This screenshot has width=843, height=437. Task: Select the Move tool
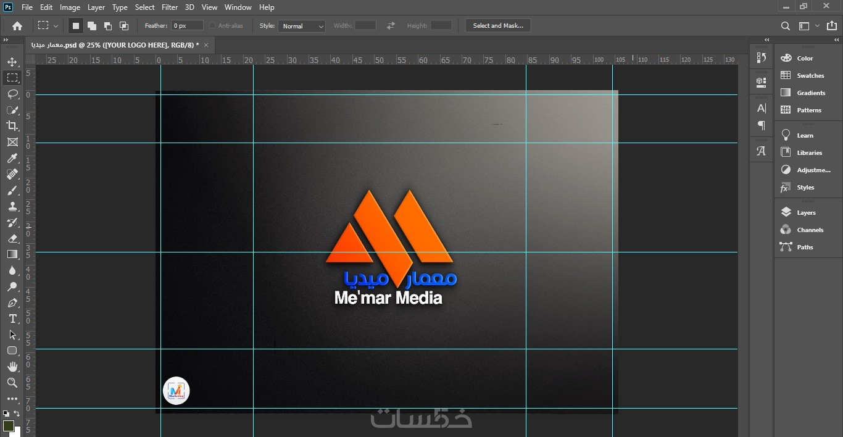pos(12,62)
